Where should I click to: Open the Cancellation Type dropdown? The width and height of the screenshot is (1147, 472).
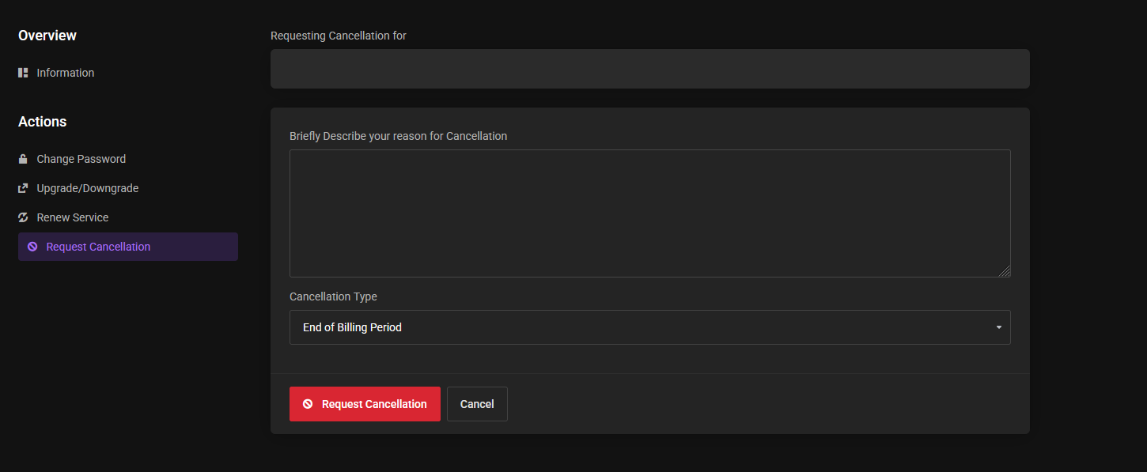[650, 327]
